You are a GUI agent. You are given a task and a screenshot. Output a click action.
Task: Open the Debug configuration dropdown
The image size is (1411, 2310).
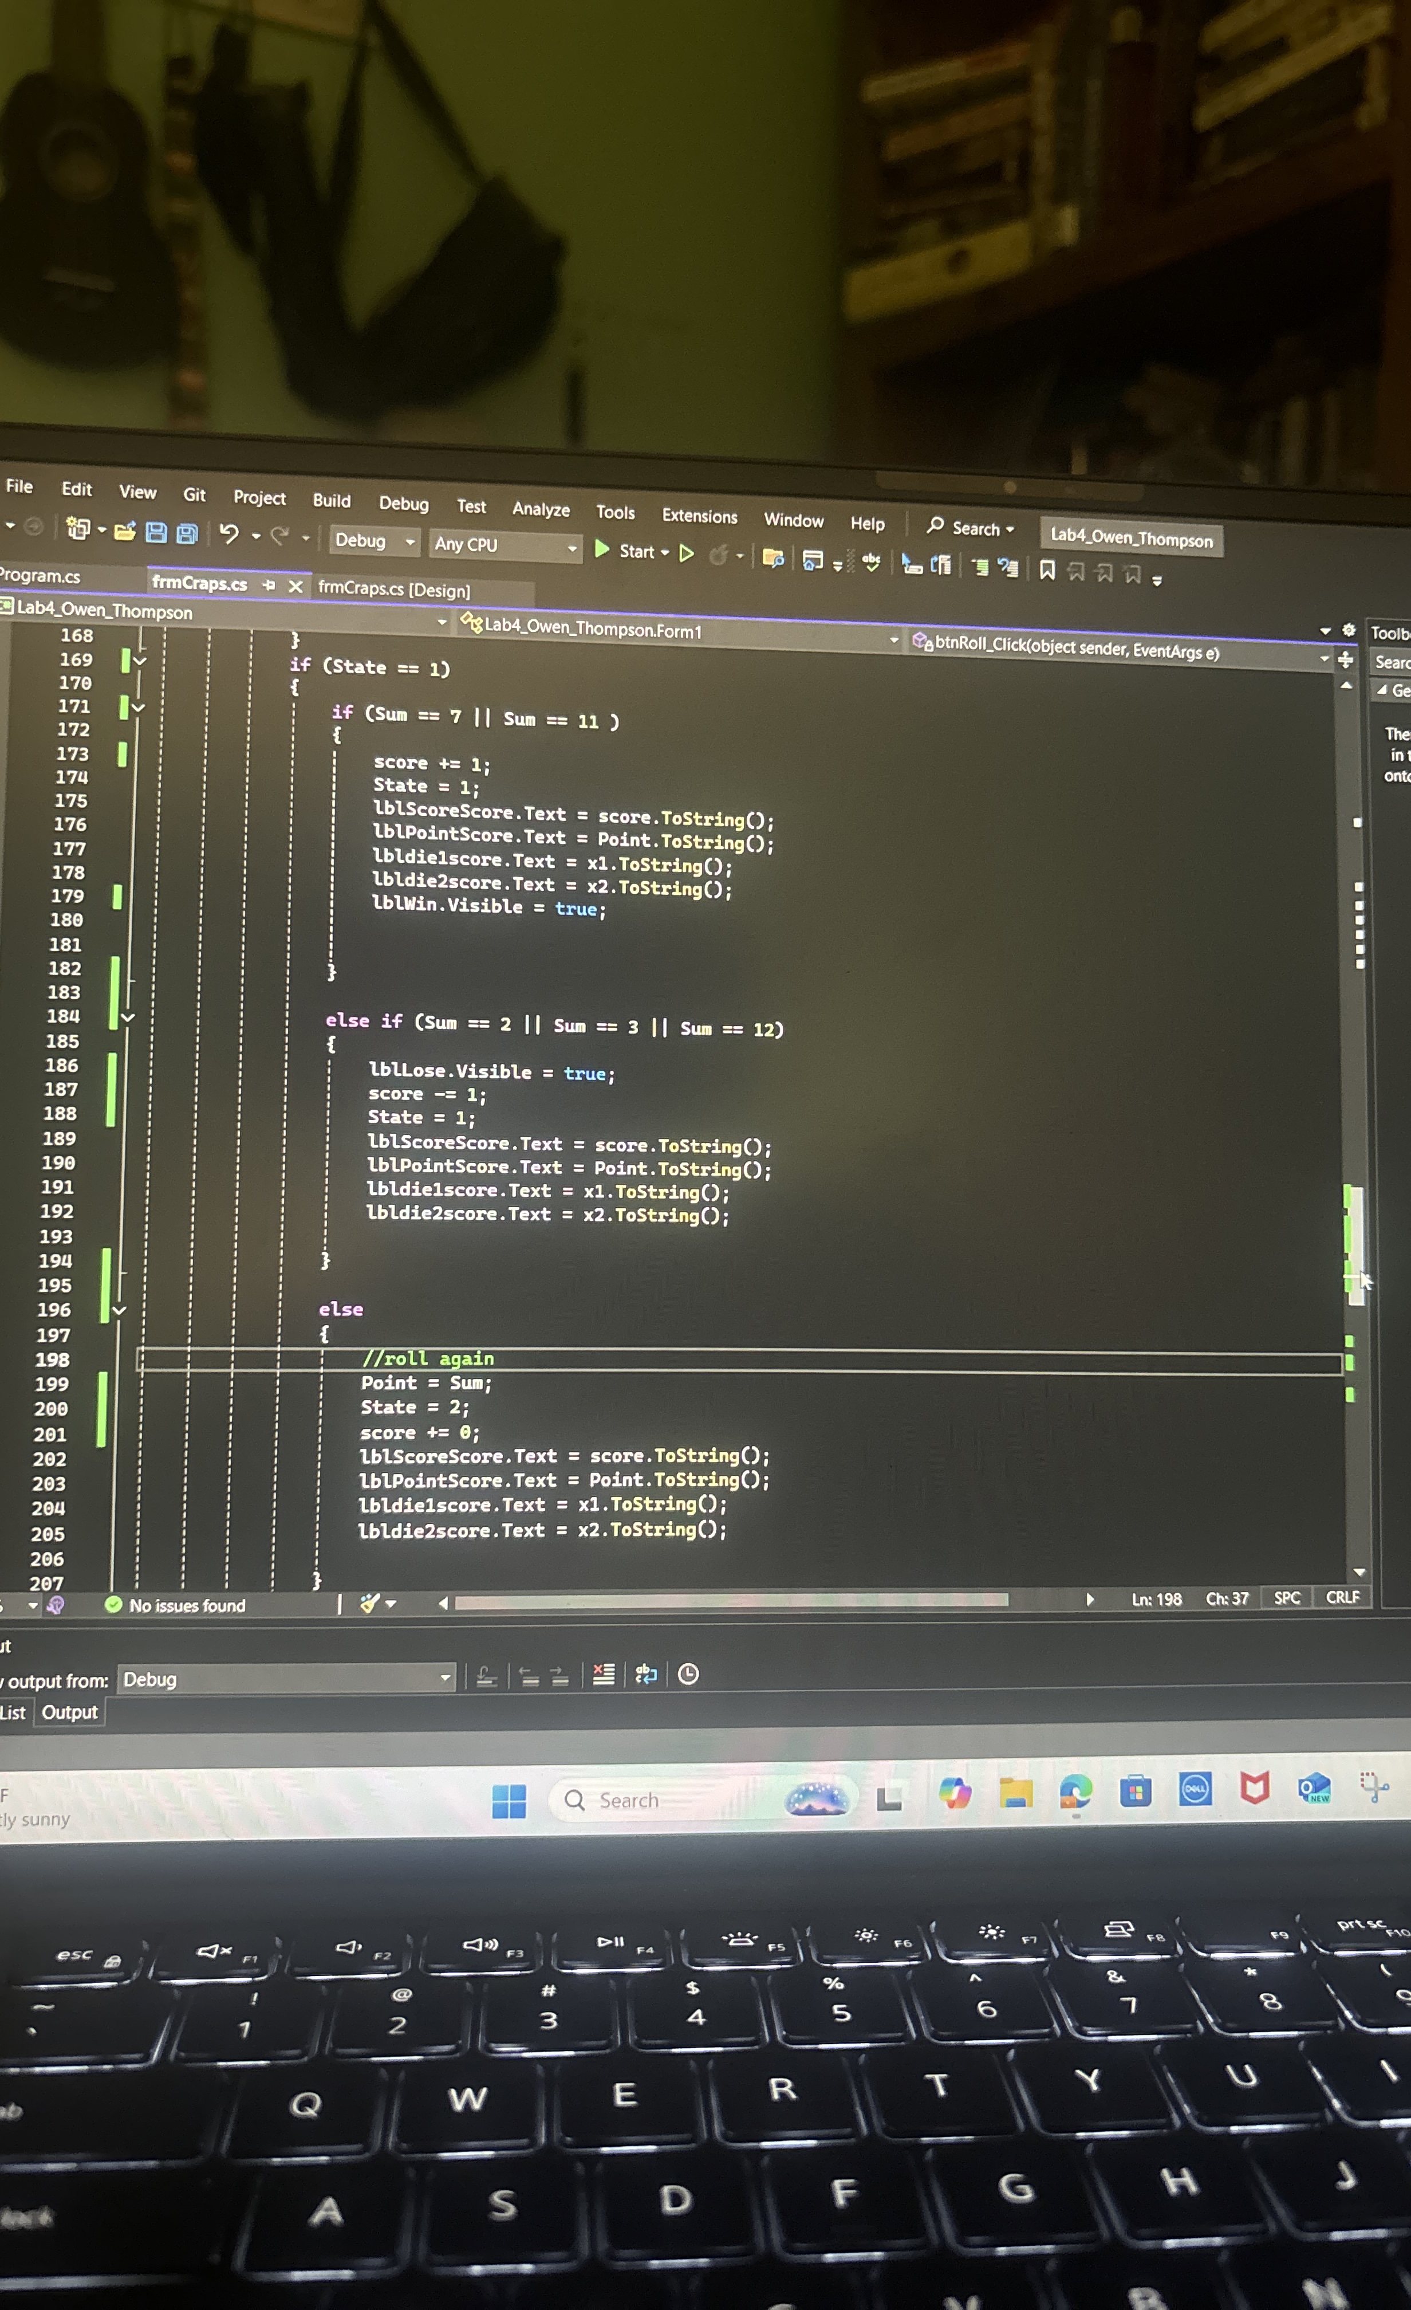(375, 541)
